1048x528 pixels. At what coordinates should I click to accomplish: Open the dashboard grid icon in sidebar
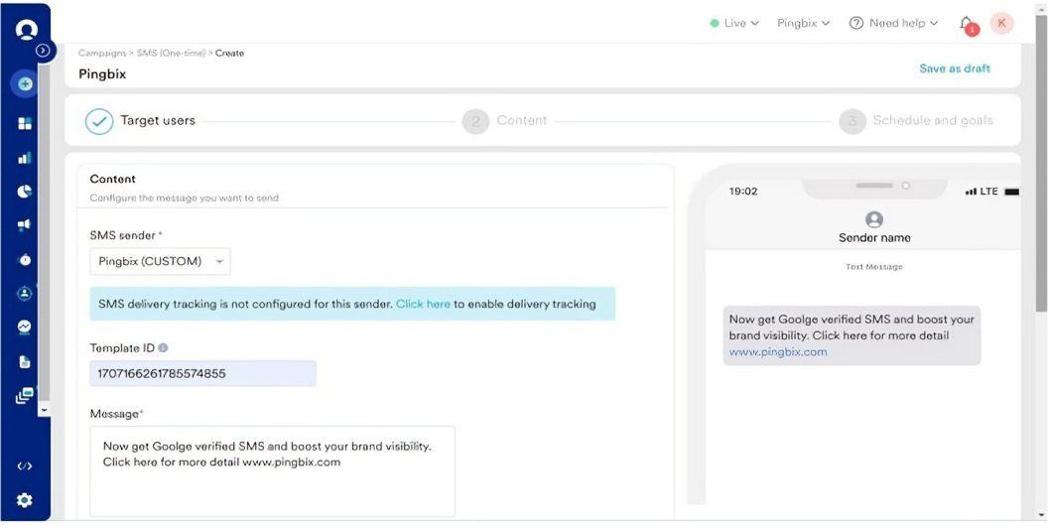(25, 123)
